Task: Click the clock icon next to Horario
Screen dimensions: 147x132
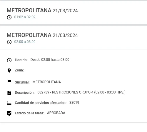Action: pos(9,60)
